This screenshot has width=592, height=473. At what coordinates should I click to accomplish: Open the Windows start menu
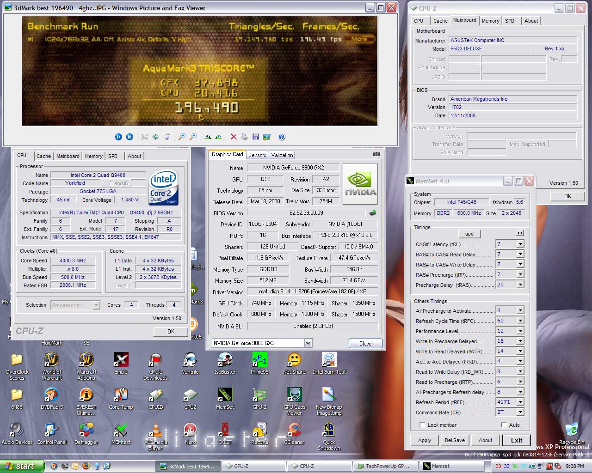[22, 466]
